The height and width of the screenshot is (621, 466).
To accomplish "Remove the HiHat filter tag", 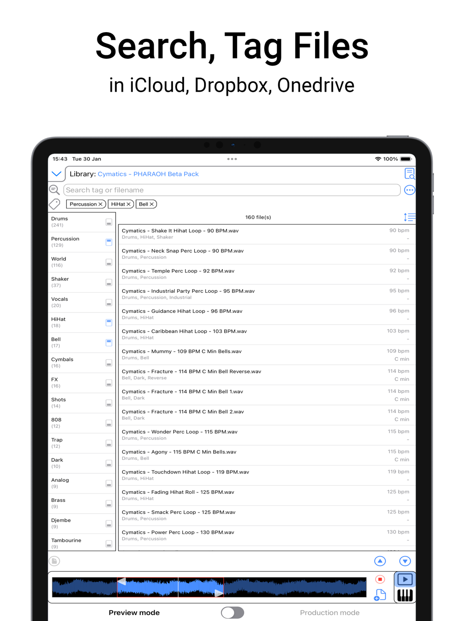I will [x=129, y=204].
